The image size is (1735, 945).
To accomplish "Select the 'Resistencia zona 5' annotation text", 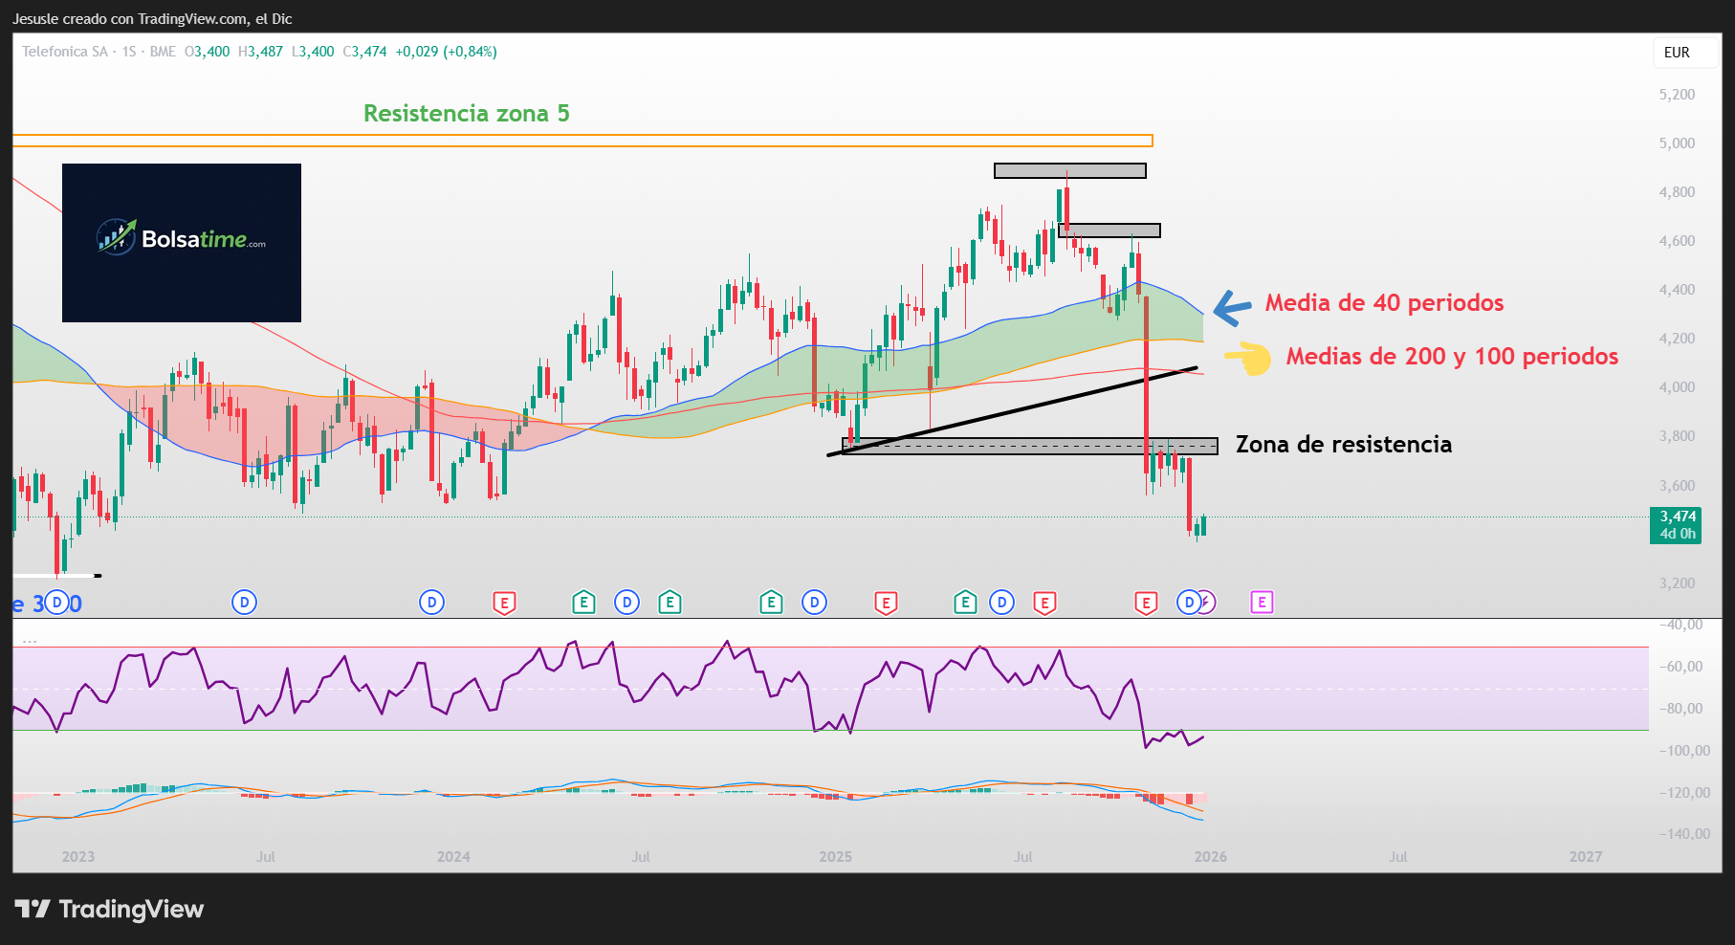I will [x=466, y=113].
